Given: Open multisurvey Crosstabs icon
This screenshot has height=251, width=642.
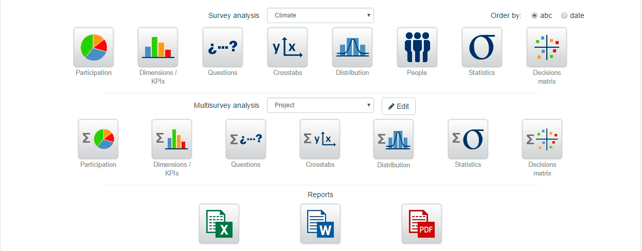Looking at the screenshot, I should point(320,139).
